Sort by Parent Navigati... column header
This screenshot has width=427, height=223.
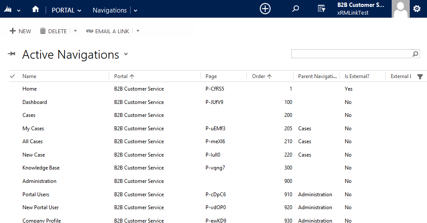pyautogui.click(x=317, y=76)
